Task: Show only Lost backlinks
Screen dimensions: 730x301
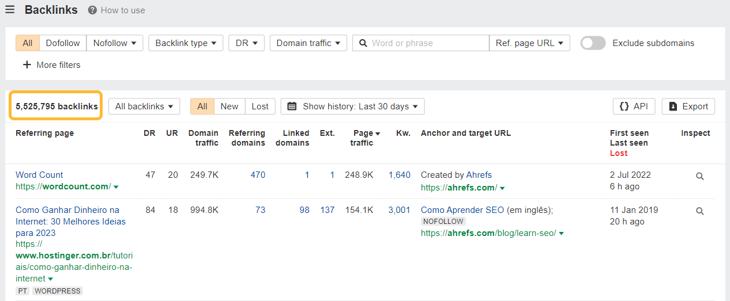Action: [260, 106]
